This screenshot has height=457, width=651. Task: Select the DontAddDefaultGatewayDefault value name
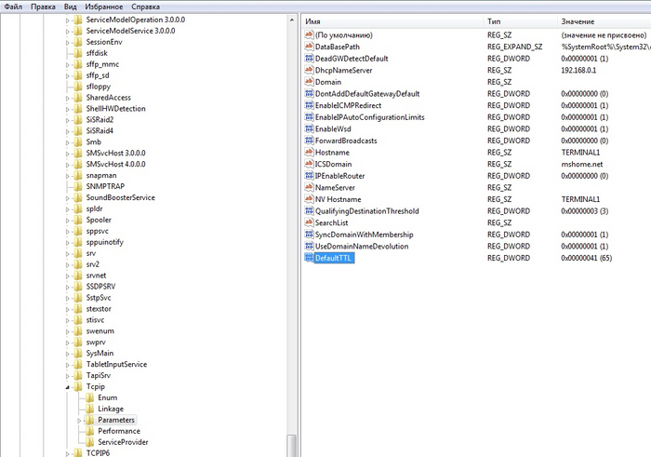[367, 94]
